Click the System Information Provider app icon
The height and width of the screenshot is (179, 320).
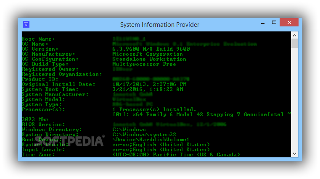(x=26, y=24)
